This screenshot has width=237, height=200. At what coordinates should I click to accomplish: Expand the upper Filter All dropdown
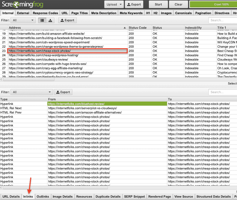(23, 20)
